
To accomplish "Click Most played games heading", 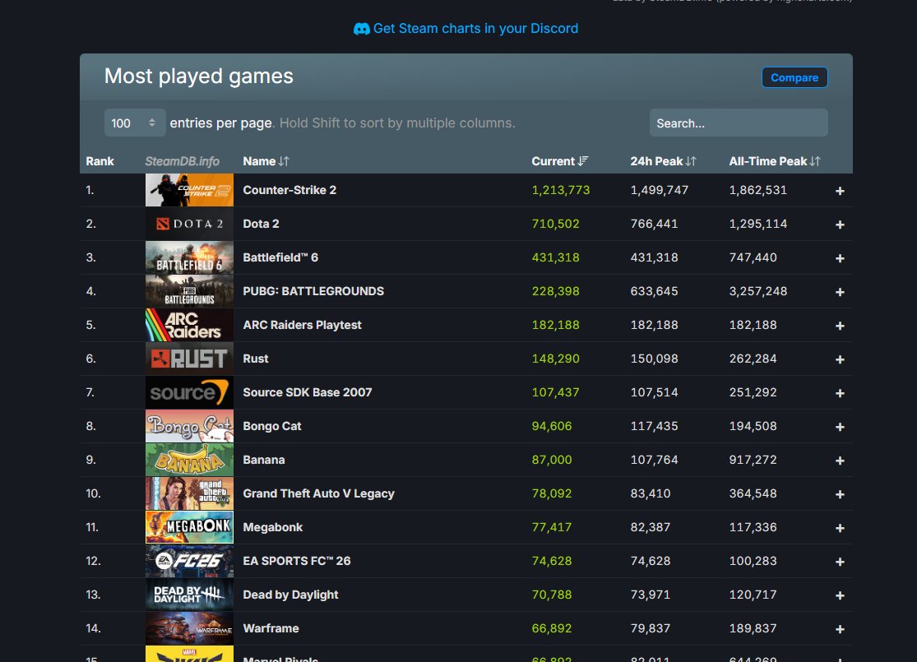I will (199, 76).
